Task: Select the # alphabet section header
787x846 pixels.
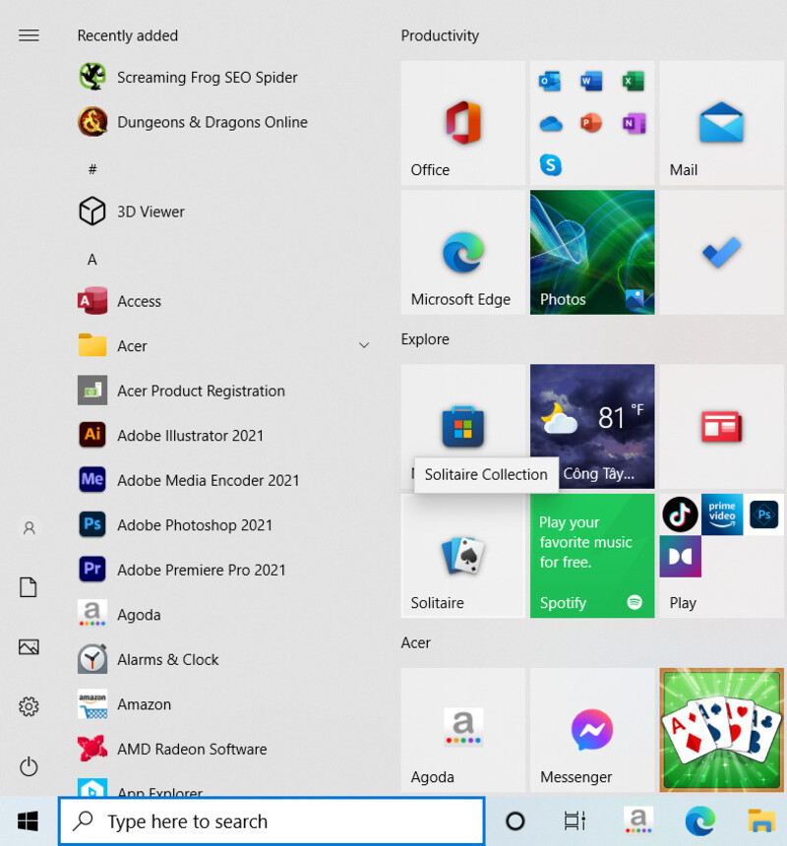Action: pyautogui.click(x=92, y=170)
